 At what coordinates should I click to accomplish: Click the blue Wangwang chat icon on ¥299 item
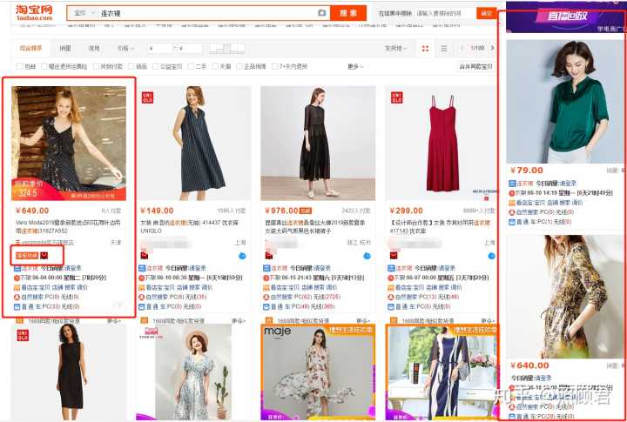pyautogui.click(x=492, y=256)
